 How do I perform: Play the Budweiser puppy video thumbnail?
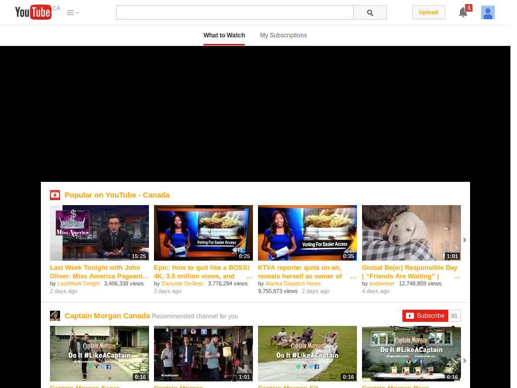[x=411, y=233]
